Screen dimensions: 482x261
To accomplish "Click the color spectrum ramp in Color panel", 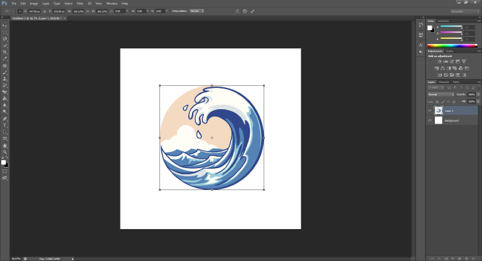I will point(452,45).
